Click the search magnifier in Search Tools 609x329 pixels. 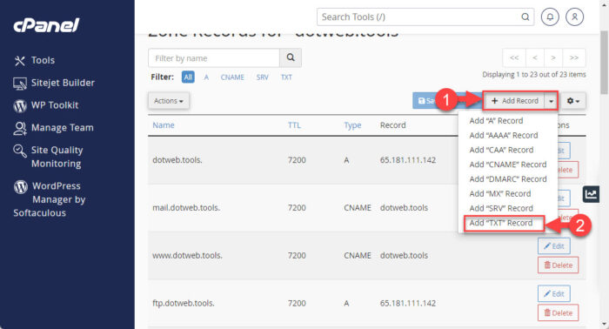[525, 17]
